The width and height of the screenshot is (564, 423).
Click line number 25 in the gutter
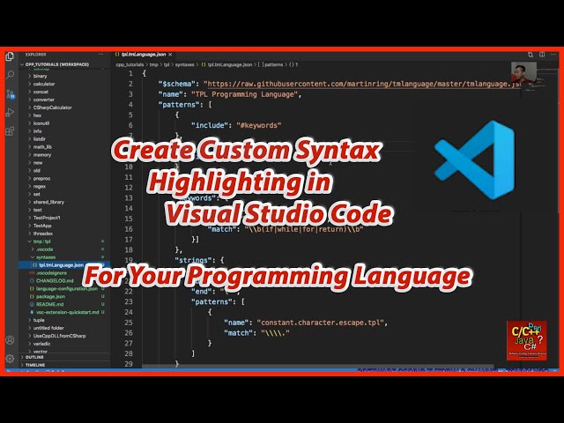[129, 323]
